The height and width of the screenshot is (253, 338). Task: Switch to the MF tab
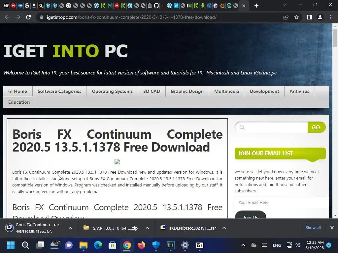click(6, 6)
